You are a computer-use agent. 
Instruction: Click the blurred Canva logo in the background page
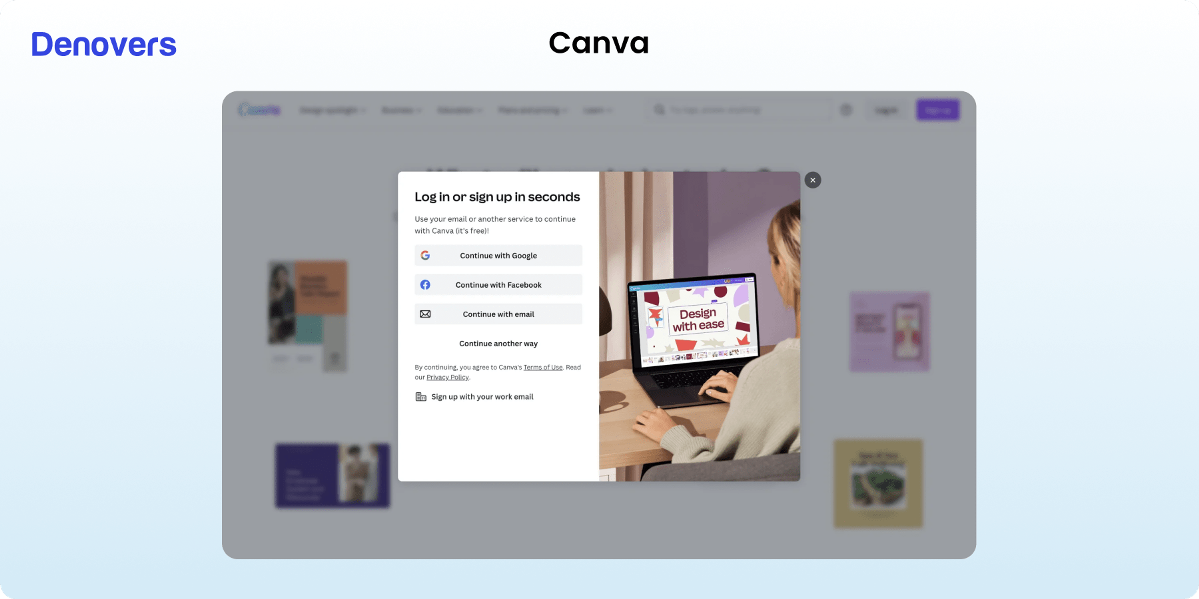(259, 110)
